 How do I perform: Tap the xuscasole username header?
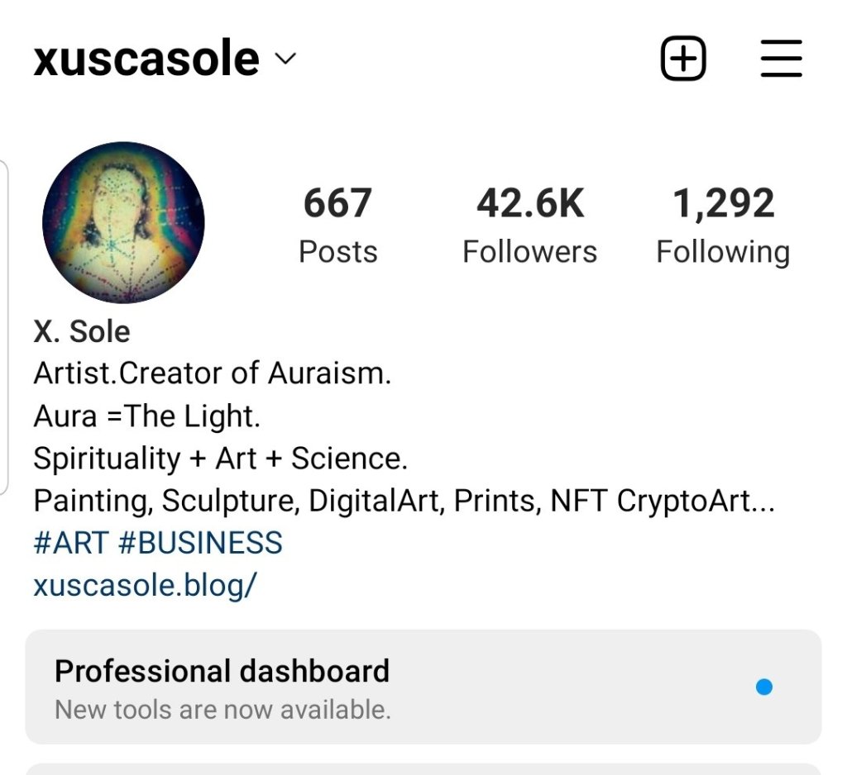pos(146,59)
